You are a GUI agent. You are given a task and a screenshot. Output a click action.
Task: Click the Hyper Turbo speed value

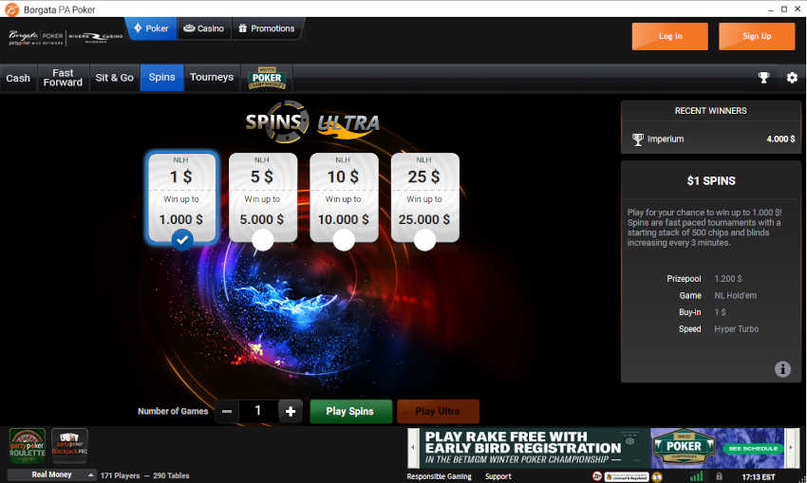737,329
